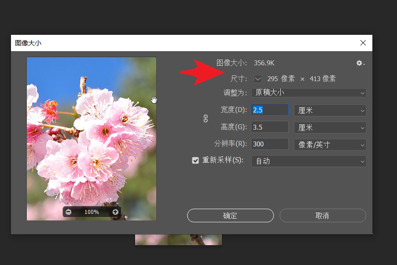Click the 宽度(D) label
This screenshot has width=397, height=265.
(x=234, y=109)
